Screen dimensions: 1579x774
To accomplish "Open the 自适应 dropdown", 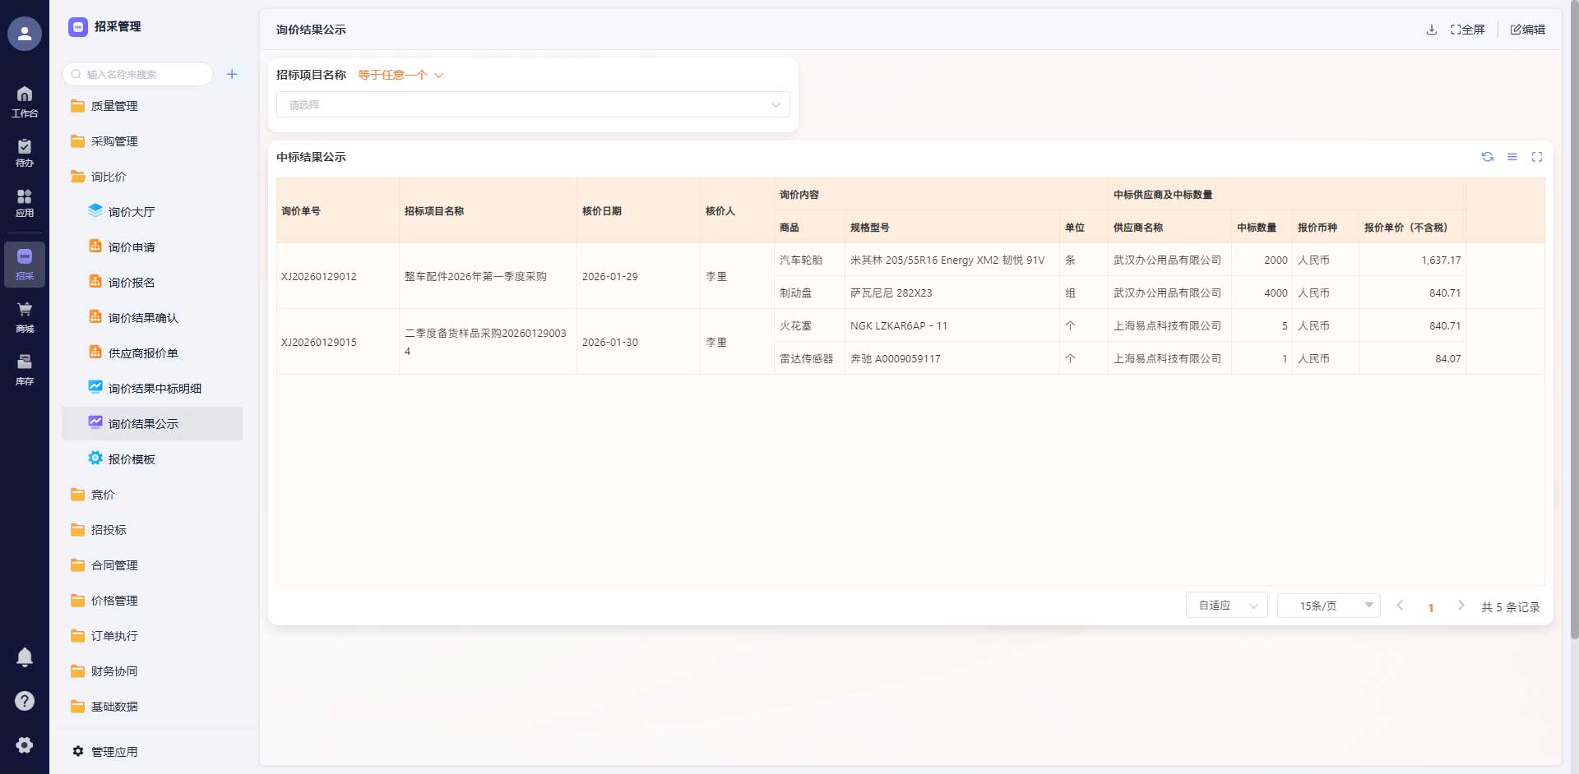I will [1226, 606].
